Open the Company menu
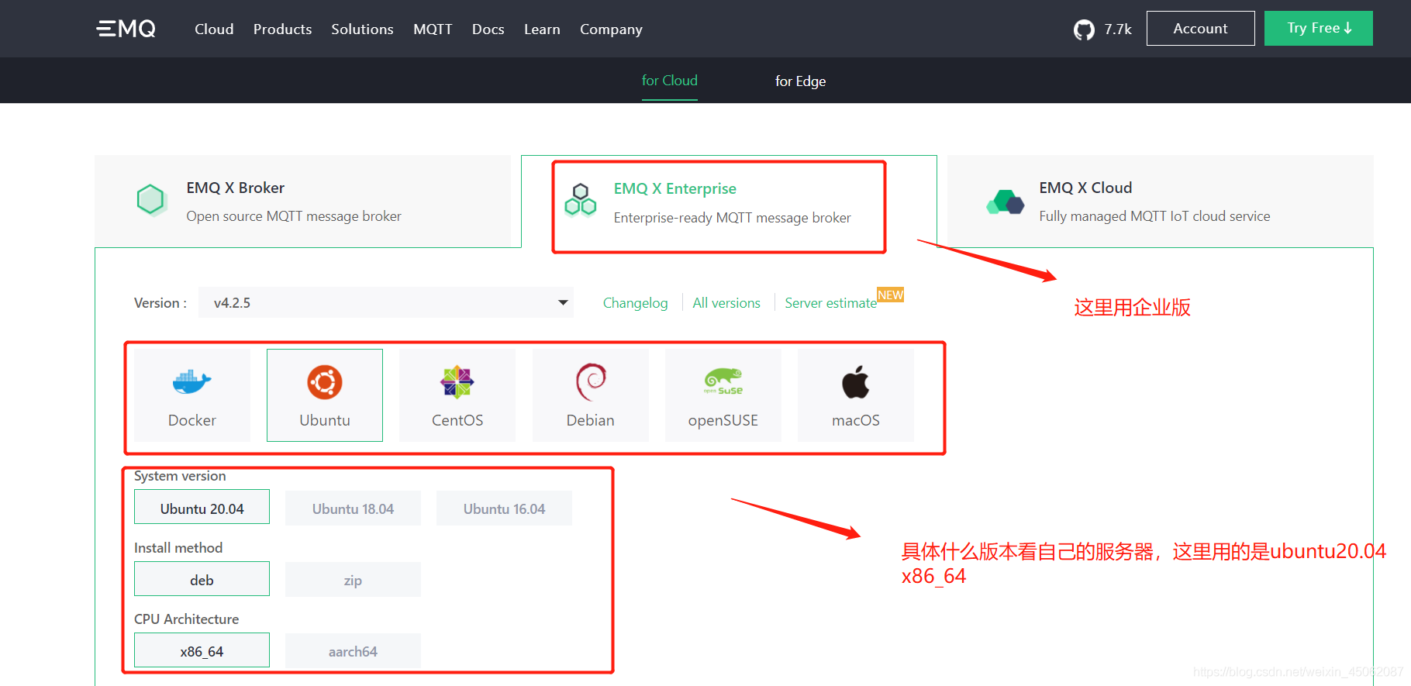This screenshot has height=686, width=1411. click(611, 29)
